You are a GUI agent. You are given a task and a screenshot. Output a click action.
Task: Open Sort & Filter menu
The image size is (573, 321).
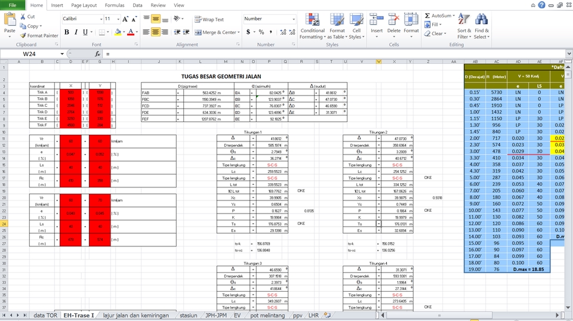point(464,26)
